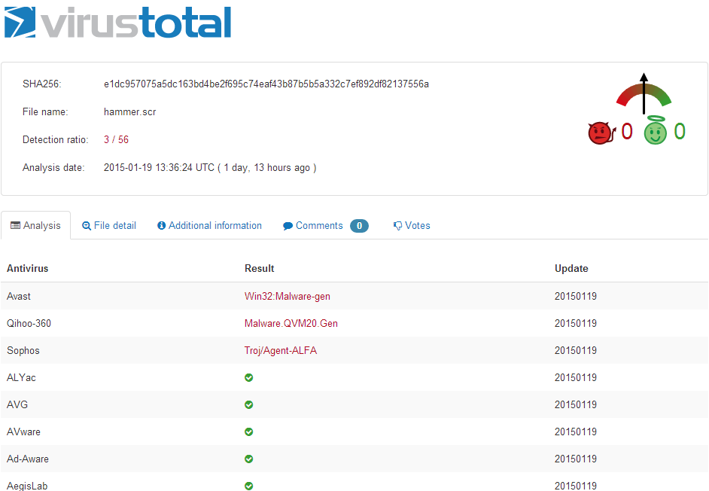709x491 pixels.
Task: Click the SHA256 hash value
Action: click(x=266, y=84)
